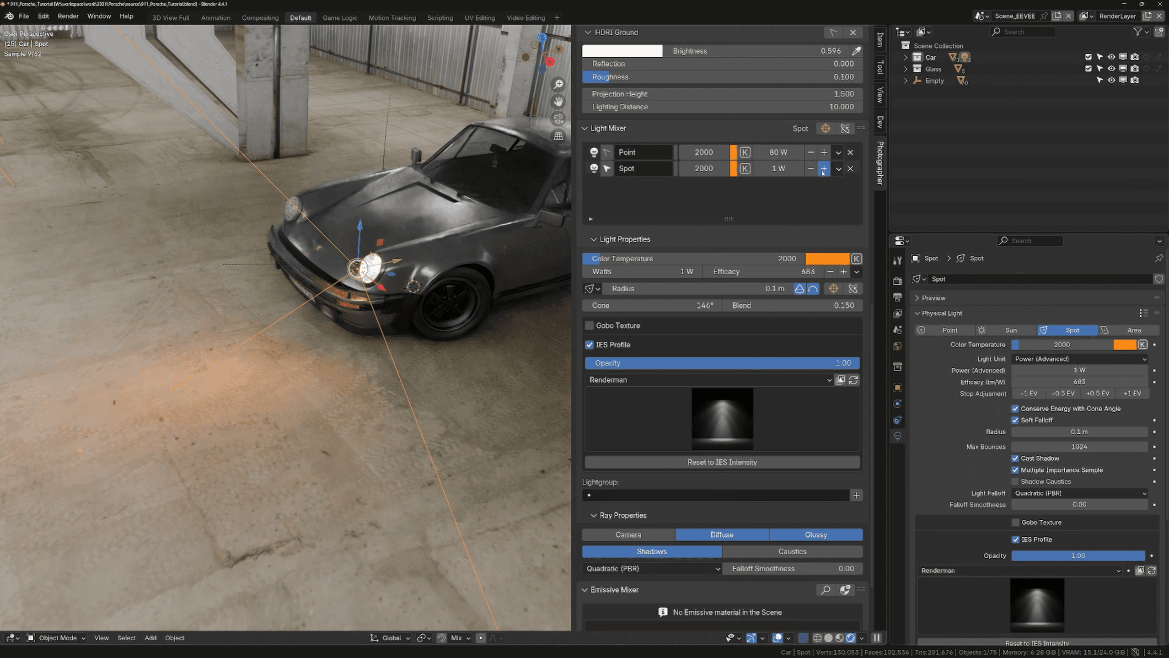Click the refresh icon beside Renderman dropdown
This screenshot has width=1169, height=658.
pyautogui.click(x=853, y=380)
